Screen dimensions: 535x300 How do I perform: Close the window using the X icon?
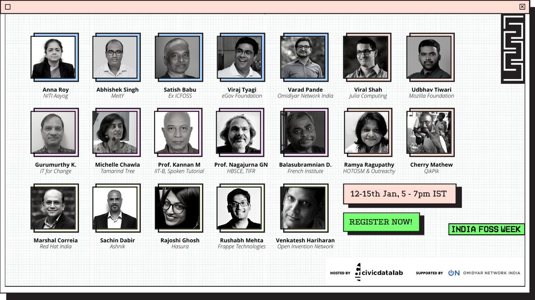click(x=523, y=7)
